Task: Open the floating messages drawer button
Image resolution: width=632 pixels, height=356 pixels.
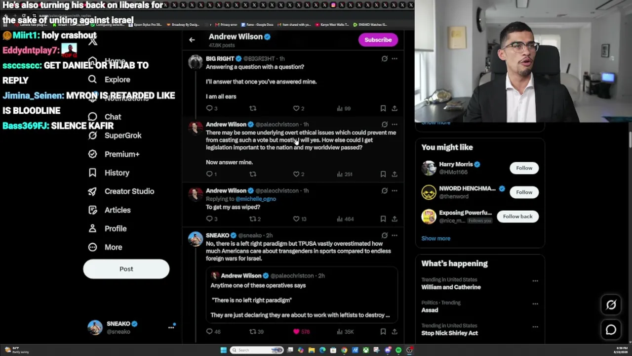Action: coord(611,330)
